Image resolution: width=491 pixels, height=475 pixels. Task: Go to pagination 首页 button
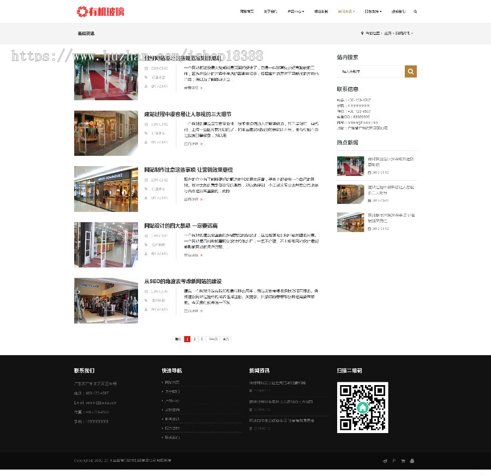click(x=178, y=339)
